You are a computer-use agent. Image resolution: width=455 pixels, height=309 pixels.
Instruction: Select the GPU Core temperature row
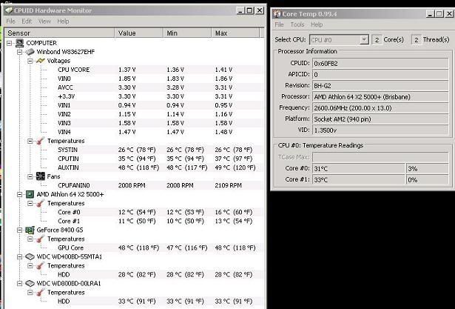point(160,248)
